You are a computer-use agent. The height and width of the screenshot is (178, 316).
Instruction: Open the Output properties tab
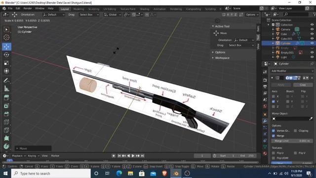265,87
